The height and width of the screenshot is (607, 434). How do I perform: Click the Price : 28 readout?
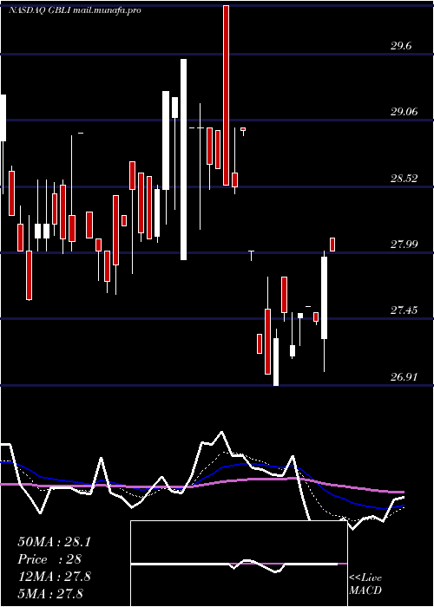49,559
